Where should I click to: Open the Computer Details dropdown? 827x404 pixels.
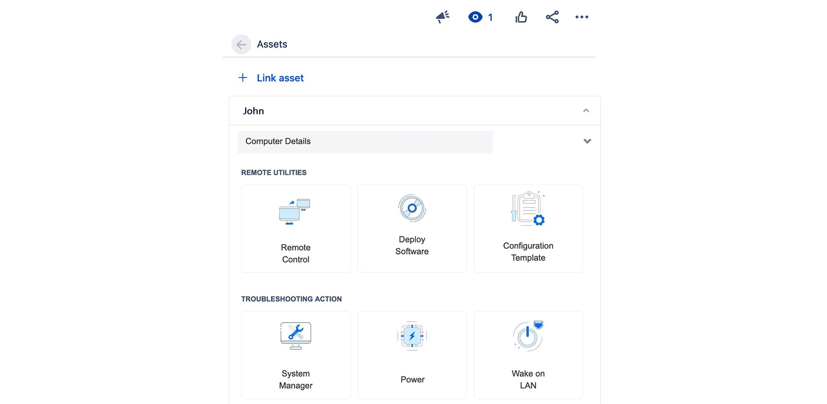click(x=365, y=142)
